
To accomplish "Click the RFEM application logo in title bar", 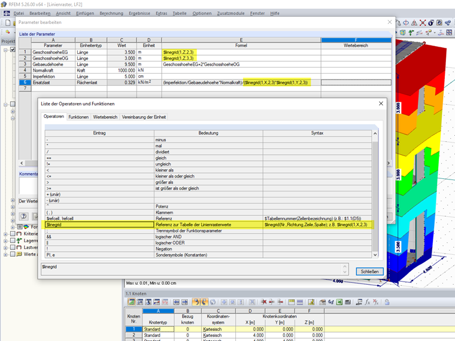I will pos(4,4).
